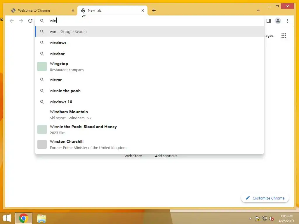Close the Welcome to Chrome tab
Screen dimensions: 299x224
pyautogui.click(x=73, y=10)
